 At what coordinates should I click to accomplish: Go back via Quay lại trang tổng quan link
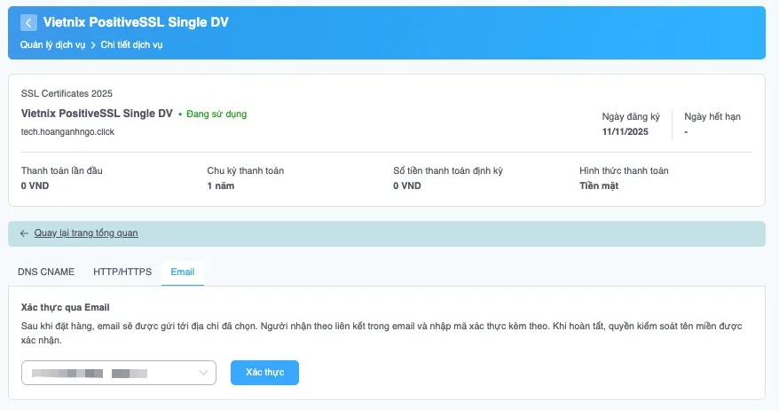point(86,233)
